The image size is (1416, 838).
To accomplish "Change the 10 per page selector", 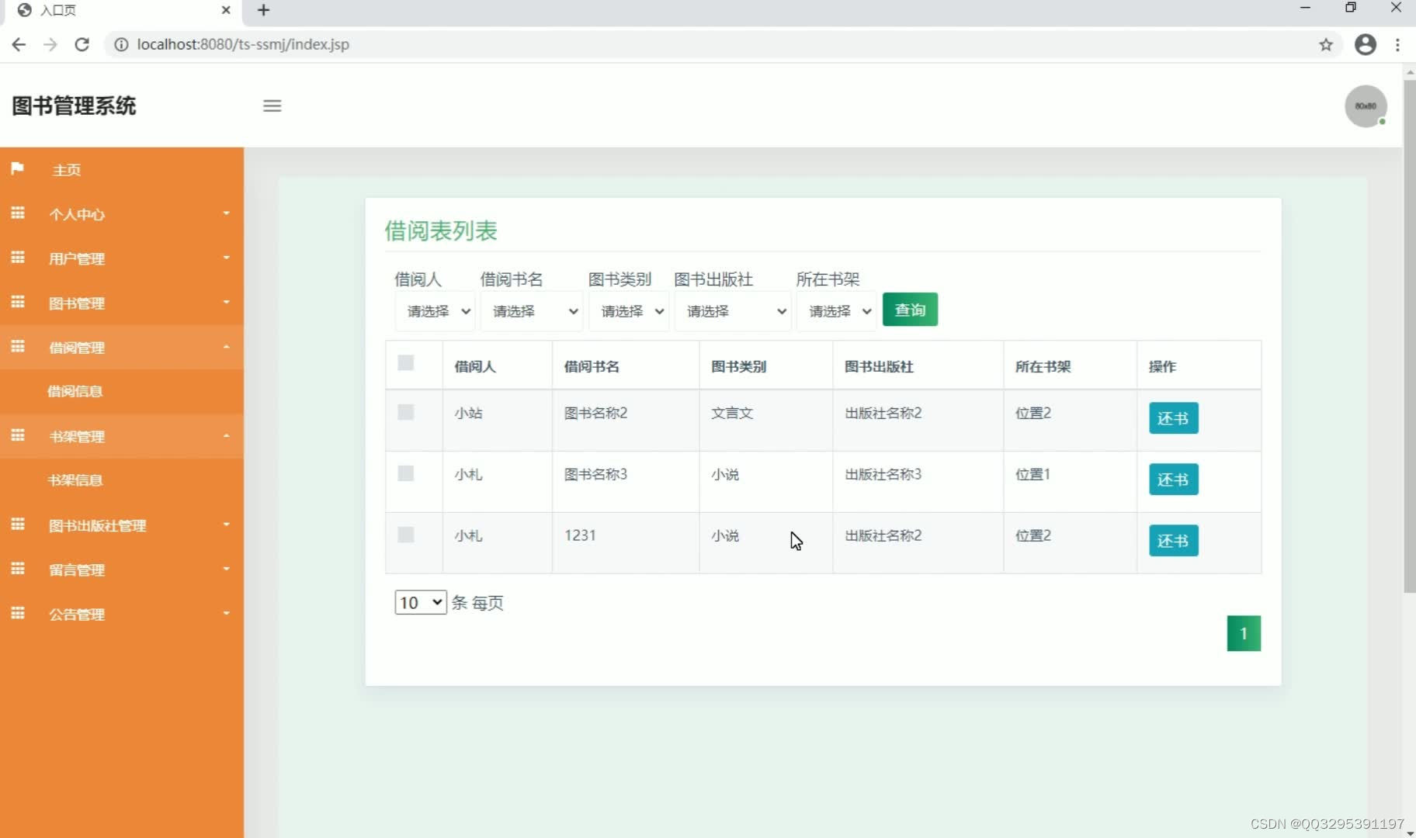I will 421,602.
